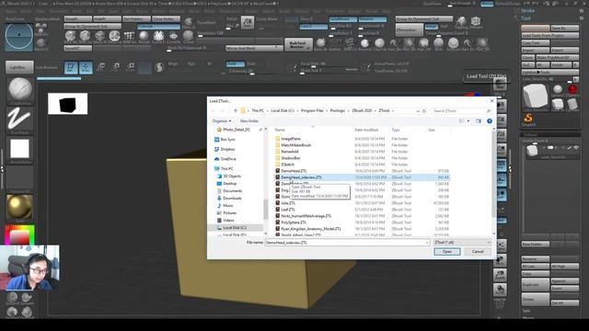
Task: Select the DemoHead_sideview.ZTL file
Action: 362,177
